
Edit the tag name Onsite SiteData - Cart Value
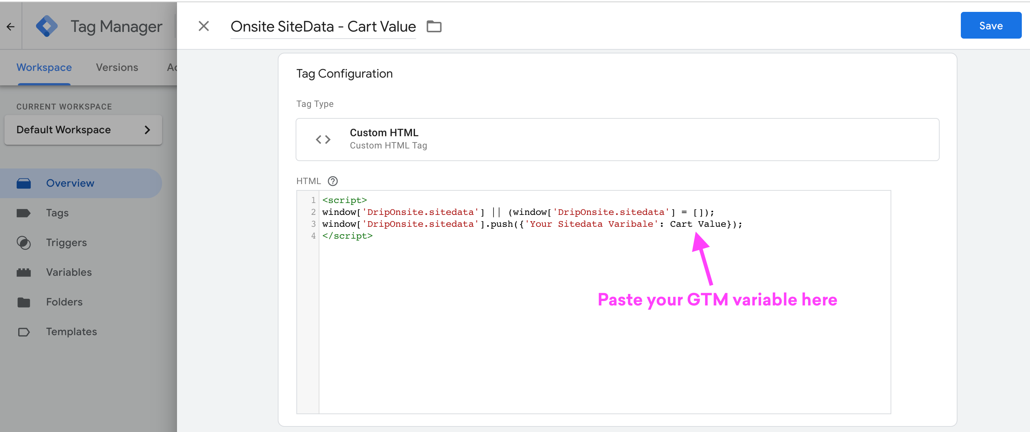click(323, 27)
